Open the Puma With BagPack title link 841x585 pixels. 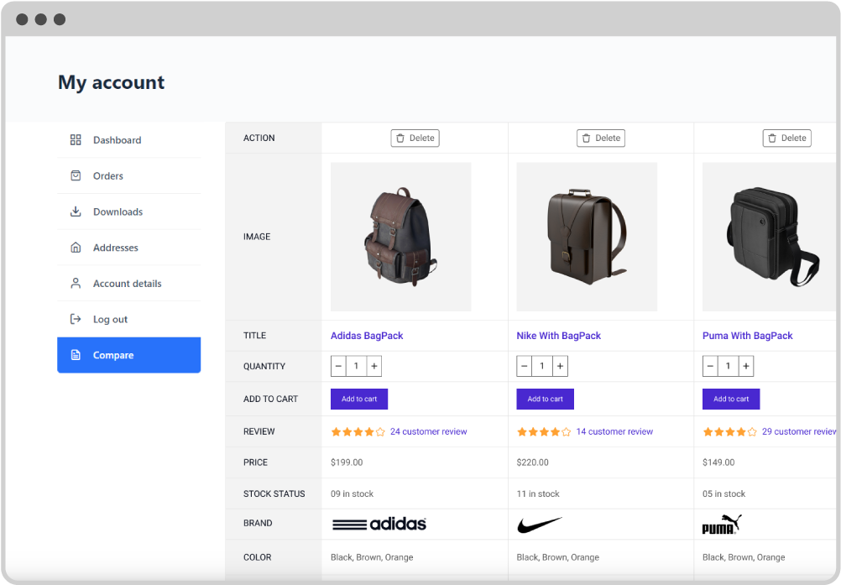tap(747, 336)
